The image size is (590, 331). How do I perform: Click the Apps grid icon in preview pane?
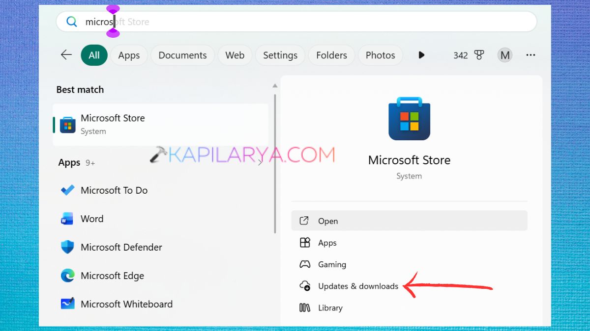305,242
